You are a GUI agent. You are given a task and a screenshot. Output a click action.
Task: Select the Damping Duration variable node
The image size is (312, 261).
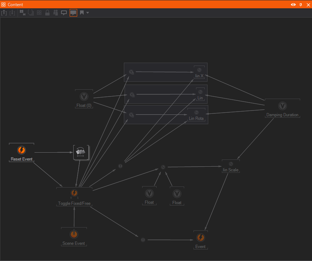(x=282, y=106)
